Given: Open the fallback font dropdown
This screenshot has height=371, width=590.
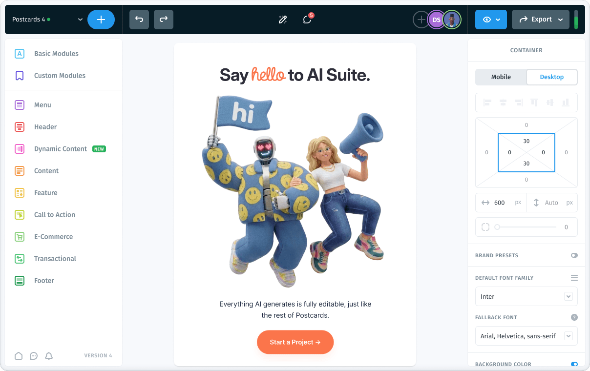Looking at the screenshot, I should point(527,336).
